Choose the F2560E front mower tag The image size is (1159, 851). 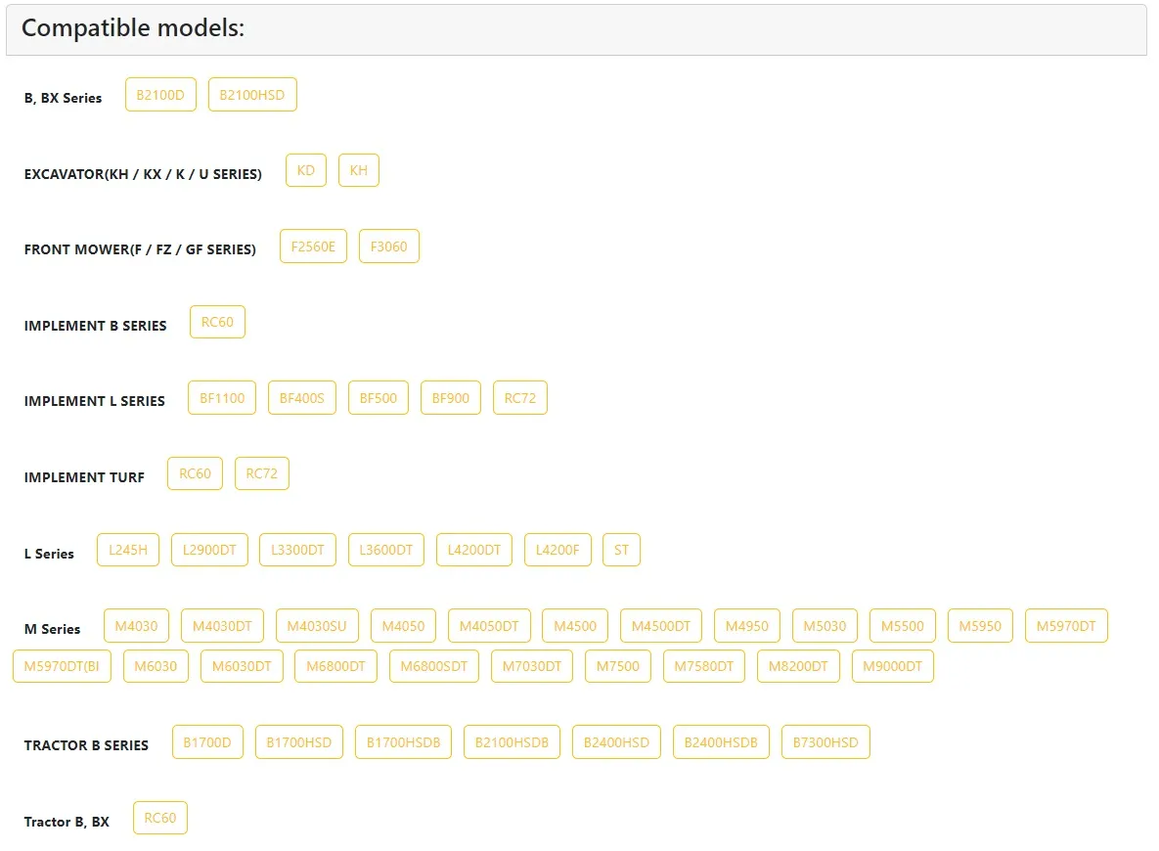point(313,246)
